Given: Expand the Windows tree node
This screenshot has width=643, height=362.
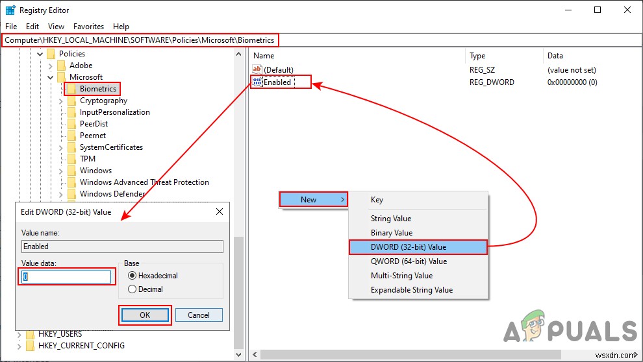Looking at the screenshot, I should (60, 171).
